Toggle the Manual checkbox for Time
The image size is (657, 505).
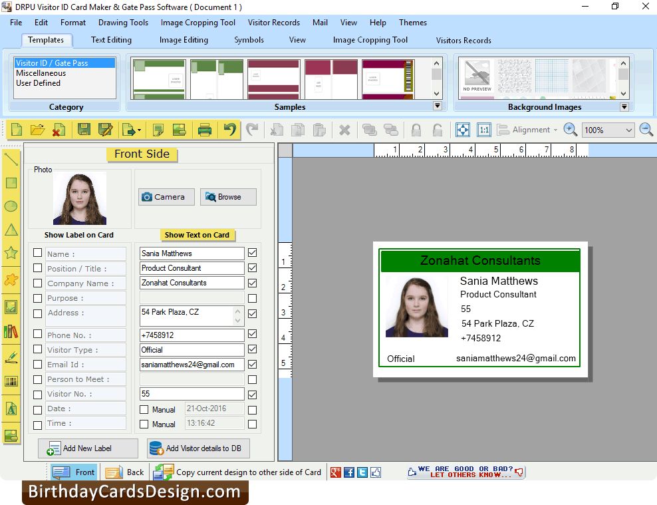point(144,424)
